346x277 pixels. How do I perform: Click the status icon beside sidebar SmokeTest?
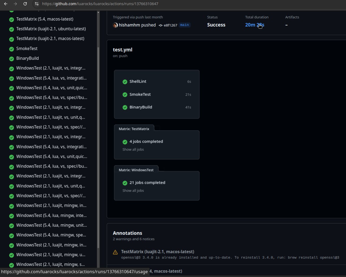pos(11,49)
